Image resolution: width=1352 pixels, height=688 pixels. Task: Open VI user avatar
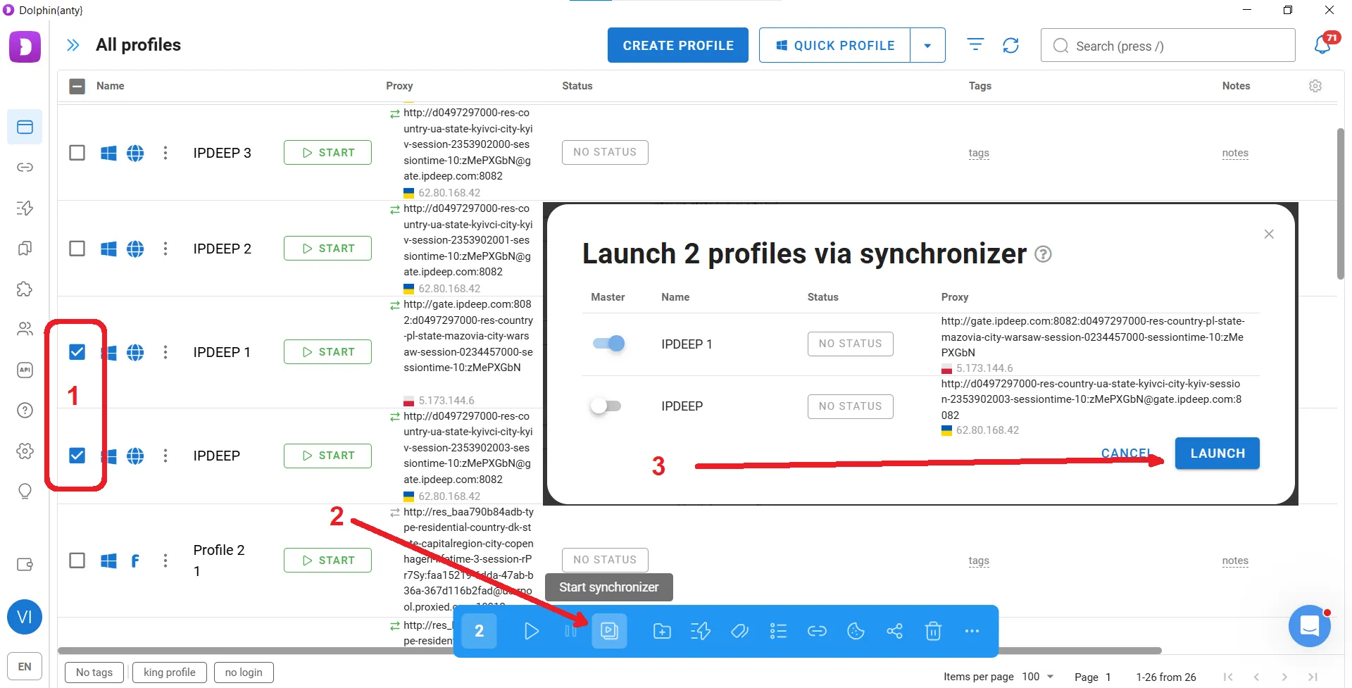coord(25,617)
